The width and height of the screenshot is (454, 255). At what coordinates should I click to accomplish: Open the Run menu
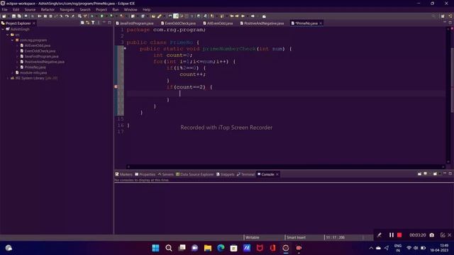115,9
